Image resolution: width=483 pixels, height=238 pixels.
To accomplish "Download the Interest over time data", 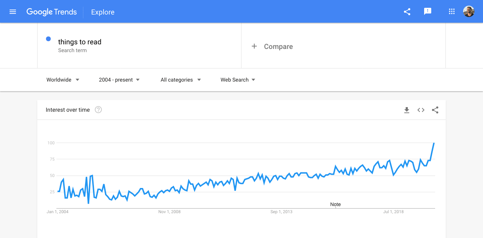I will [x=407, y=110].
